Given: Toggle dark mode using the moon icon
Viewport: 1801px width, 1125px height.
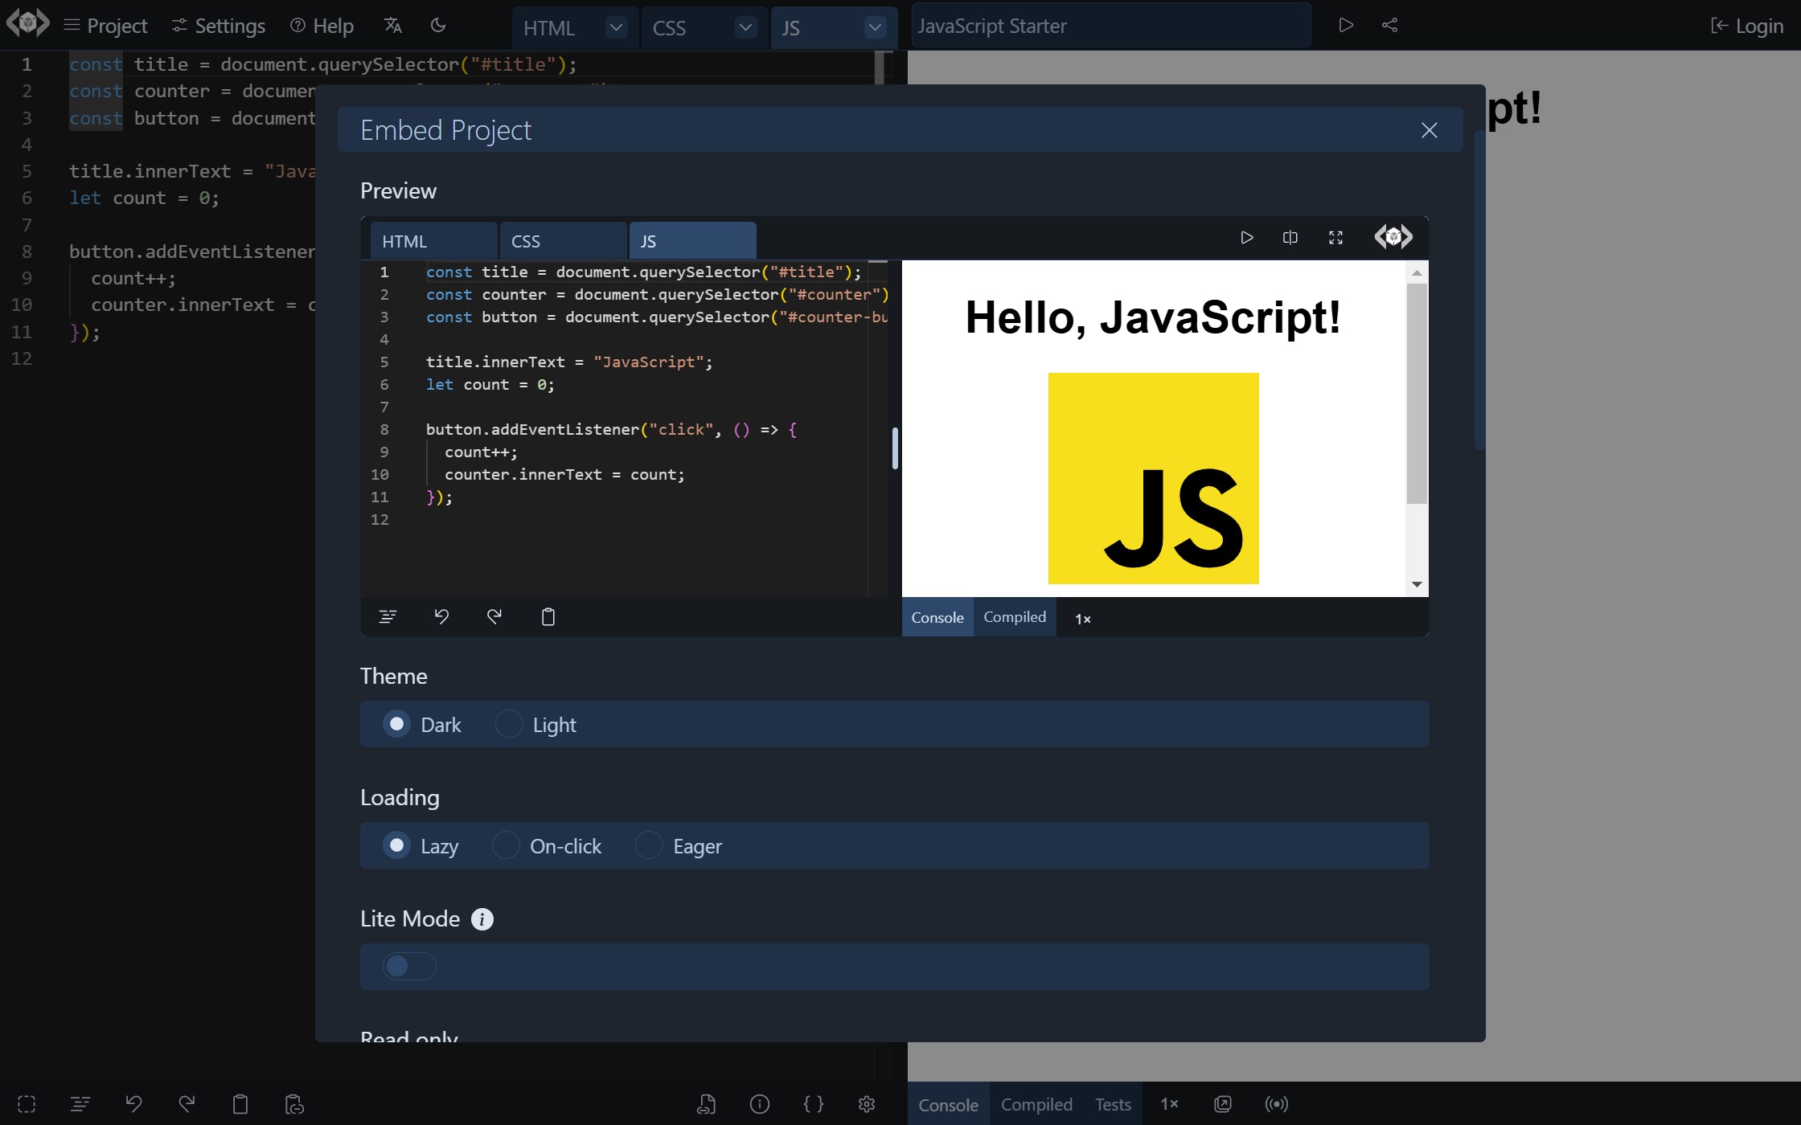Looking at the screenshot, I should click(x=438, y=25).
